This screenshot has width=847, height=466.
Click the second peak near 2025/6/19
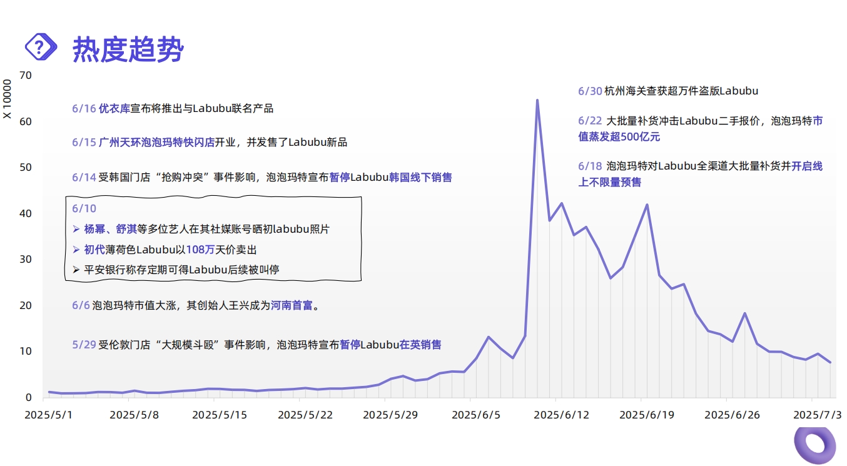tap(647, 205)
